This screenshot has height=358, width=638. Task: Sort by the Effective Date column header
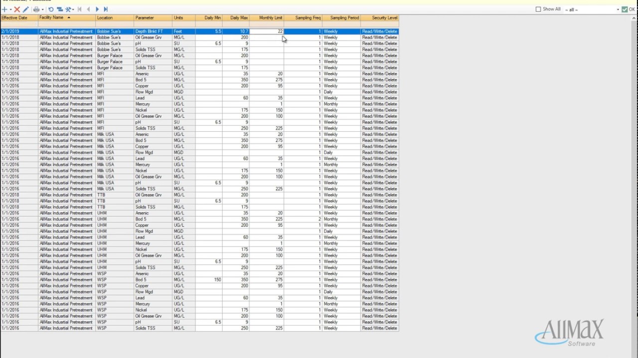coord(19,18)
